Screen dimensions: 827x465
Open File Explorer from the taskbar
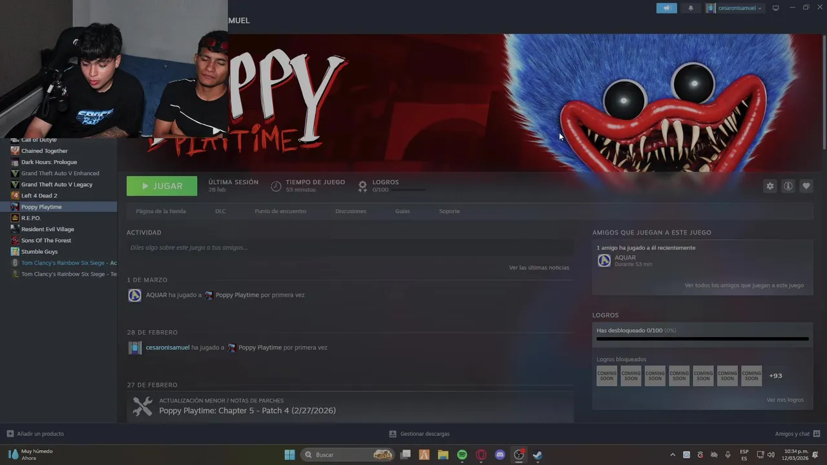pos(443,455)
